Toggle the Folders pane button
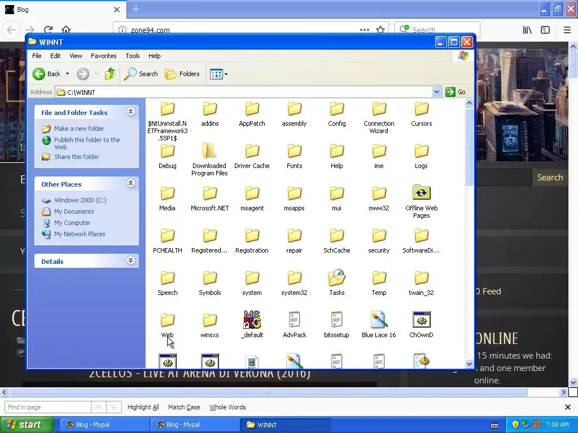 tap(182, 74)
